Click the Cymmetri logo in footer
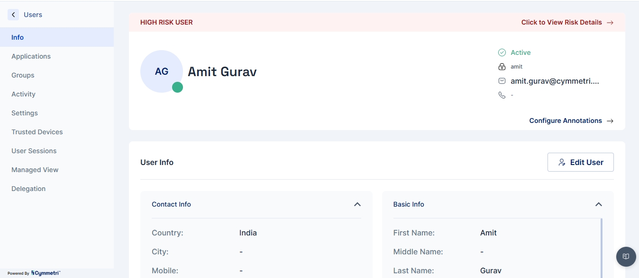This screenshot has width=639, height=278. point(46,273)
